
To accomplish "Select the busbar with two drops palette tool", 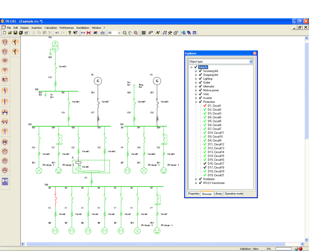I will click(5, 112).
